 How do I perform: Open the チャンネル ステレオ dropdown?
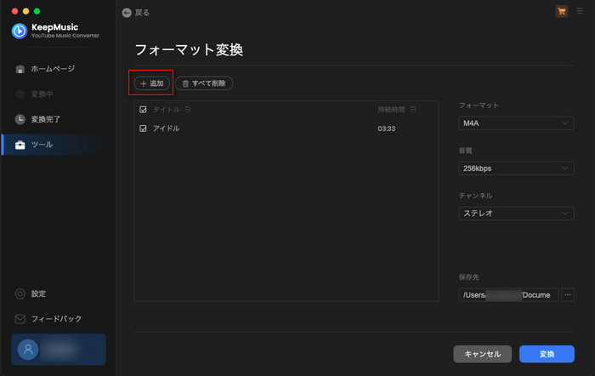point(516,214)
